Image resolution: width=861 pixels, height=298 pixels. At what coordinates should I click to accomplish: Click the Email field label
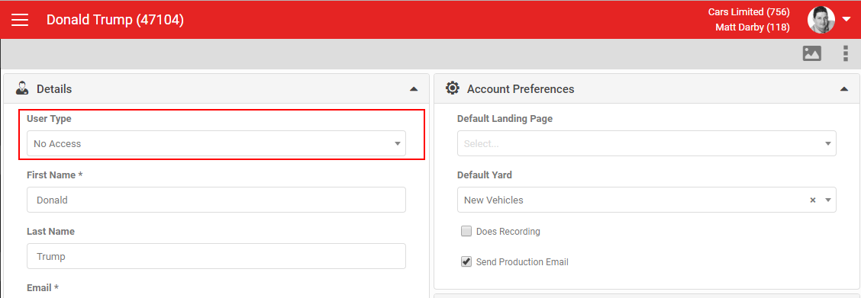click(42, 287)
